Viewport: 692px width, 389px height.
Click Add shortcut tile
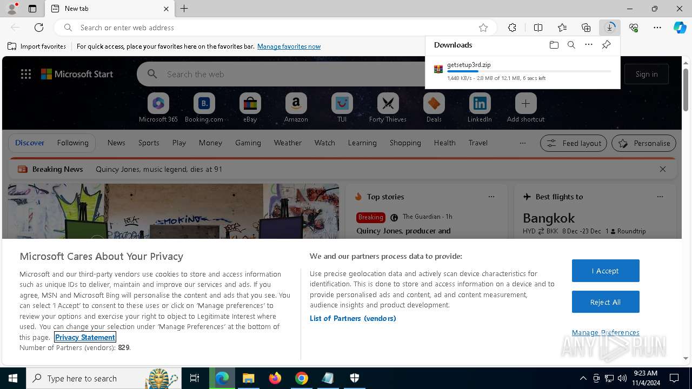coord(525,108)
